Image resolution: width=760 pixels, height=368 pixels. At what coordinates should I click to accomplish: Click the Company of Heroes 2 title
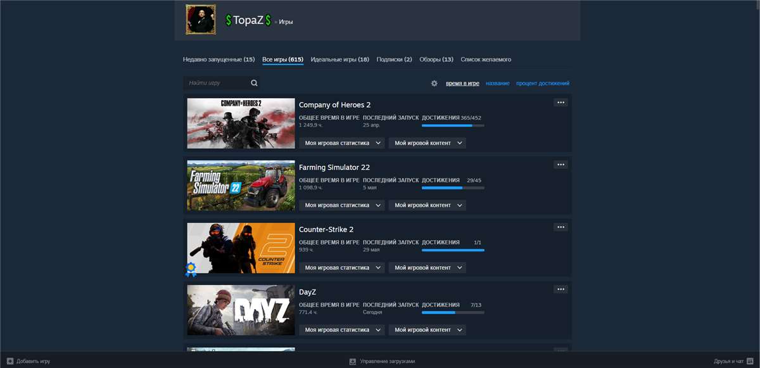tap(335, 105)
